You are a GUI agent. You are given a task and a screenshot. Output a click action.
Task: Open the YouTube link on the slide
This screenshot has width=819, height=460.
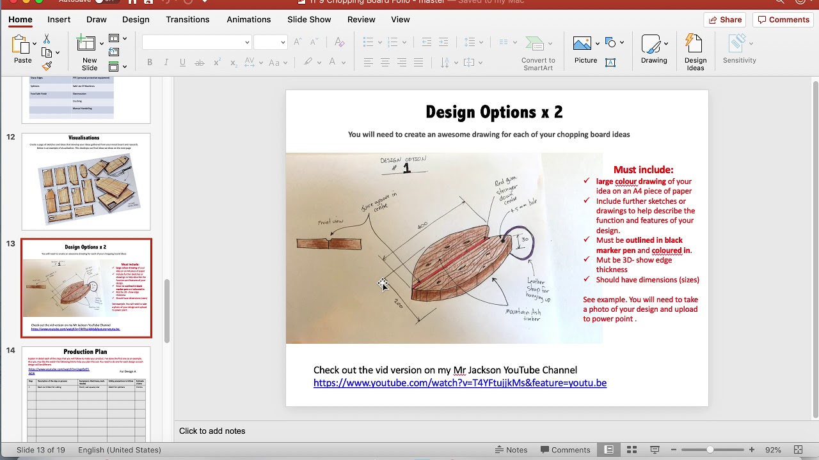pyautogui.click(x=460, y=383)
